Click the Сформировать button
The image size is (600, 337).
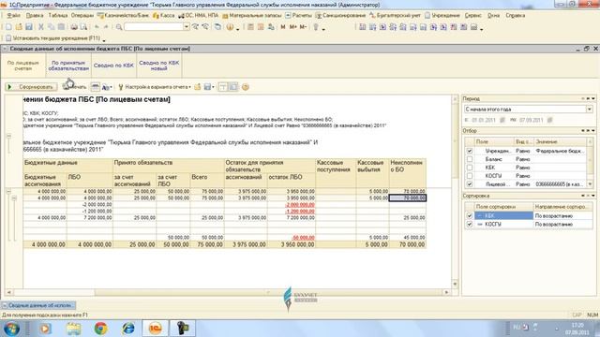pyautogui.click(x=31, y=87)
